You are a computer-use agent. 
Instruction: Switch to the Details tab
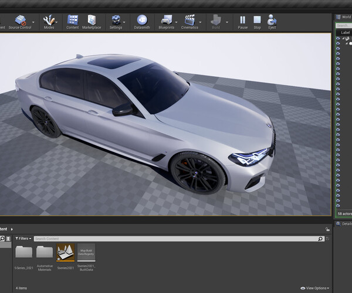point(344,224)
